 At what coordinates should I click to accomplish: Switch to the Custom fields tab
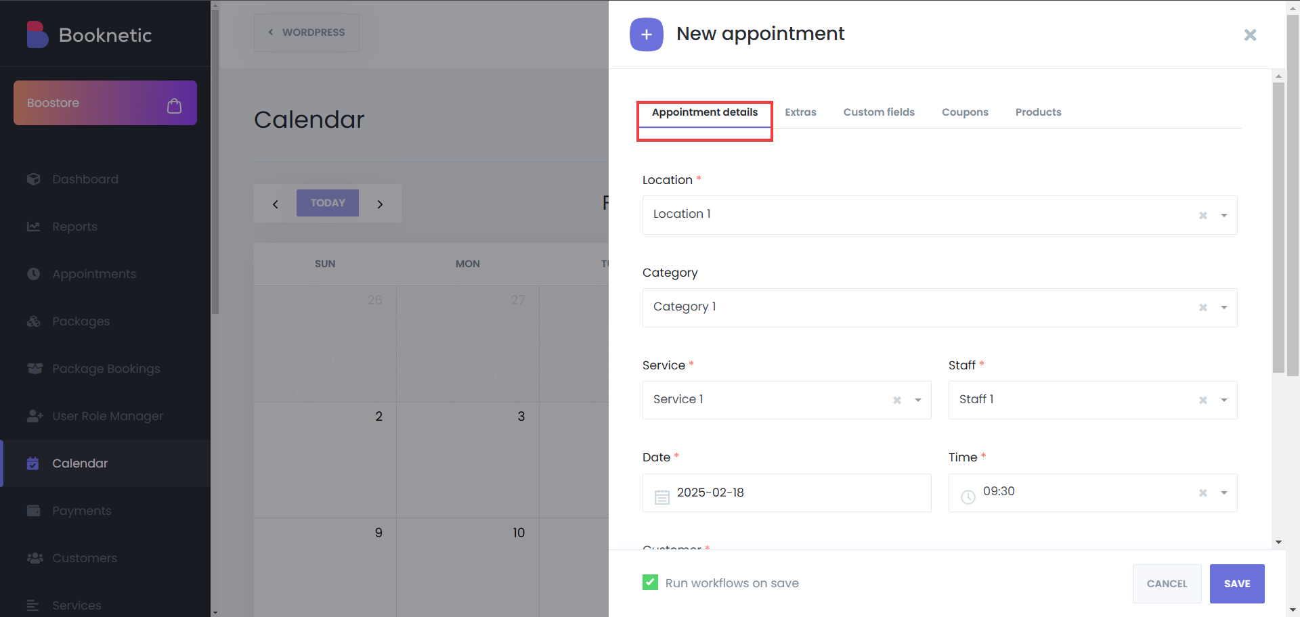click(879, 112)
